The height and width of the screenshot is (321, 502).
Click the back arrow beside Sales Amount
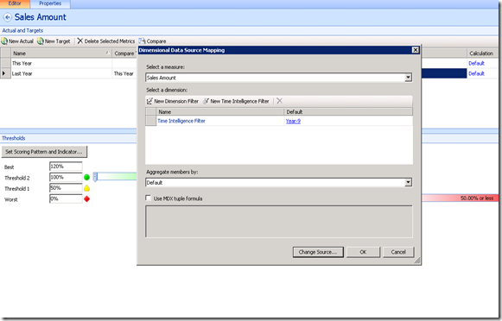point(8,17)
